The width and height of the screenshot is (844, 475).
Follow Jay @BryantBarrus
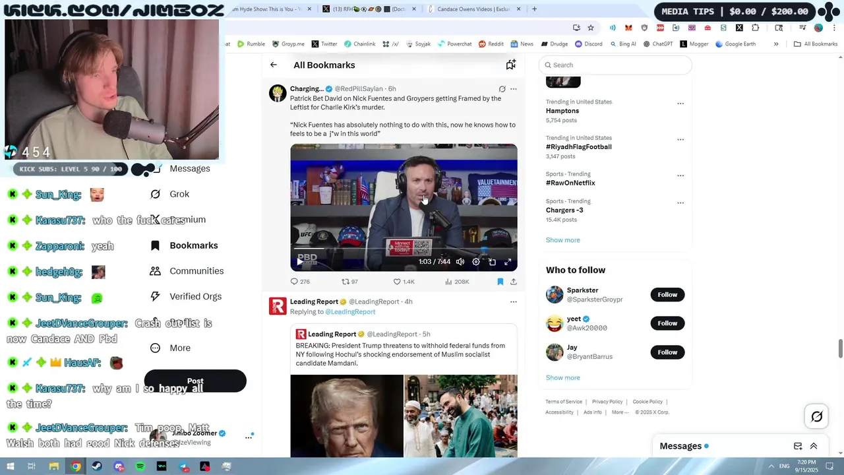(667, 352)
